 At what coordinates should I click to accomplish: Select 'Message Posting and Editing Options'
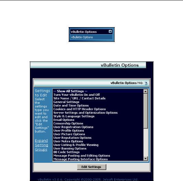pos(98,156)
